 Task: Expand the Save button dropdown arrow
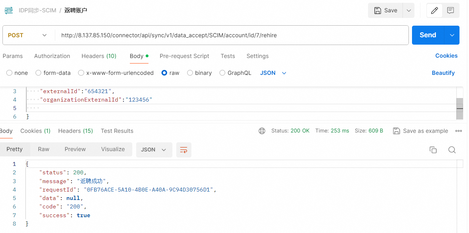point(408,11)
